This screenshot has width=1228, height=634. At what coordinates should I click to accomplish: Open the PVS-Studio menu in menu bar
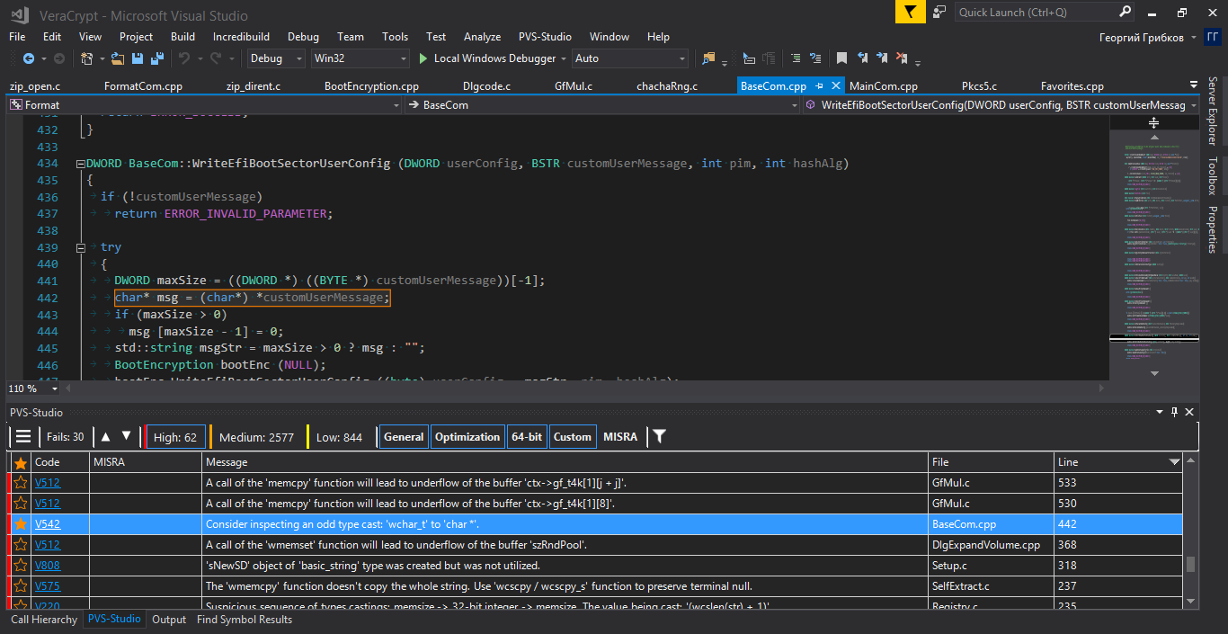pos(545,37)
